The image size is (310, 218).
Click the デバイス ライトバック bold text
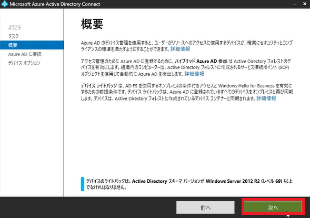(x=99, y=86)
